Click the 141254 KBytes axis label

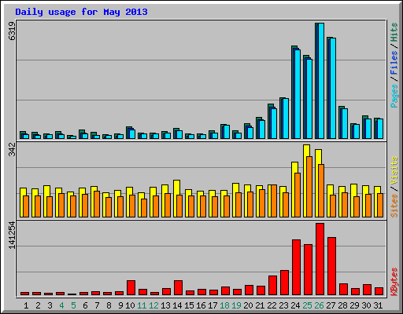(12, 235)
